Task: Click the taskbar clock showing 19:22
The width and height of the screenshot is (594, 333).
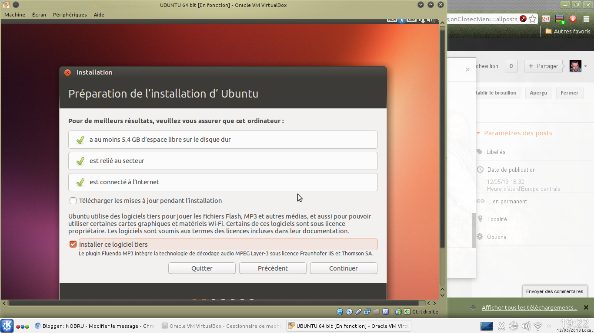Action: tap(574, 323)
